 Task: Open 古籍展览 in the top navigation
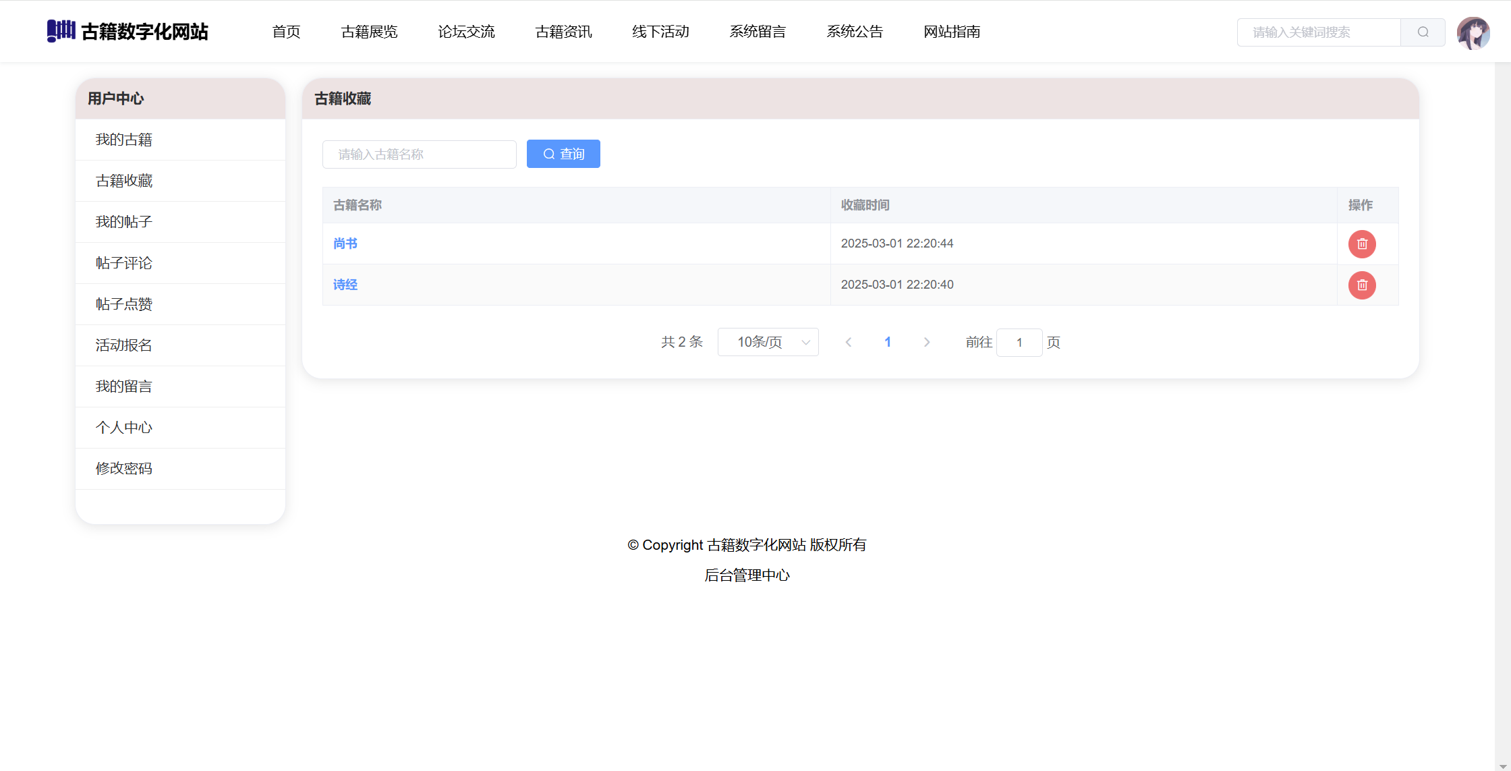pyautogui.click(x=369, y=32)
